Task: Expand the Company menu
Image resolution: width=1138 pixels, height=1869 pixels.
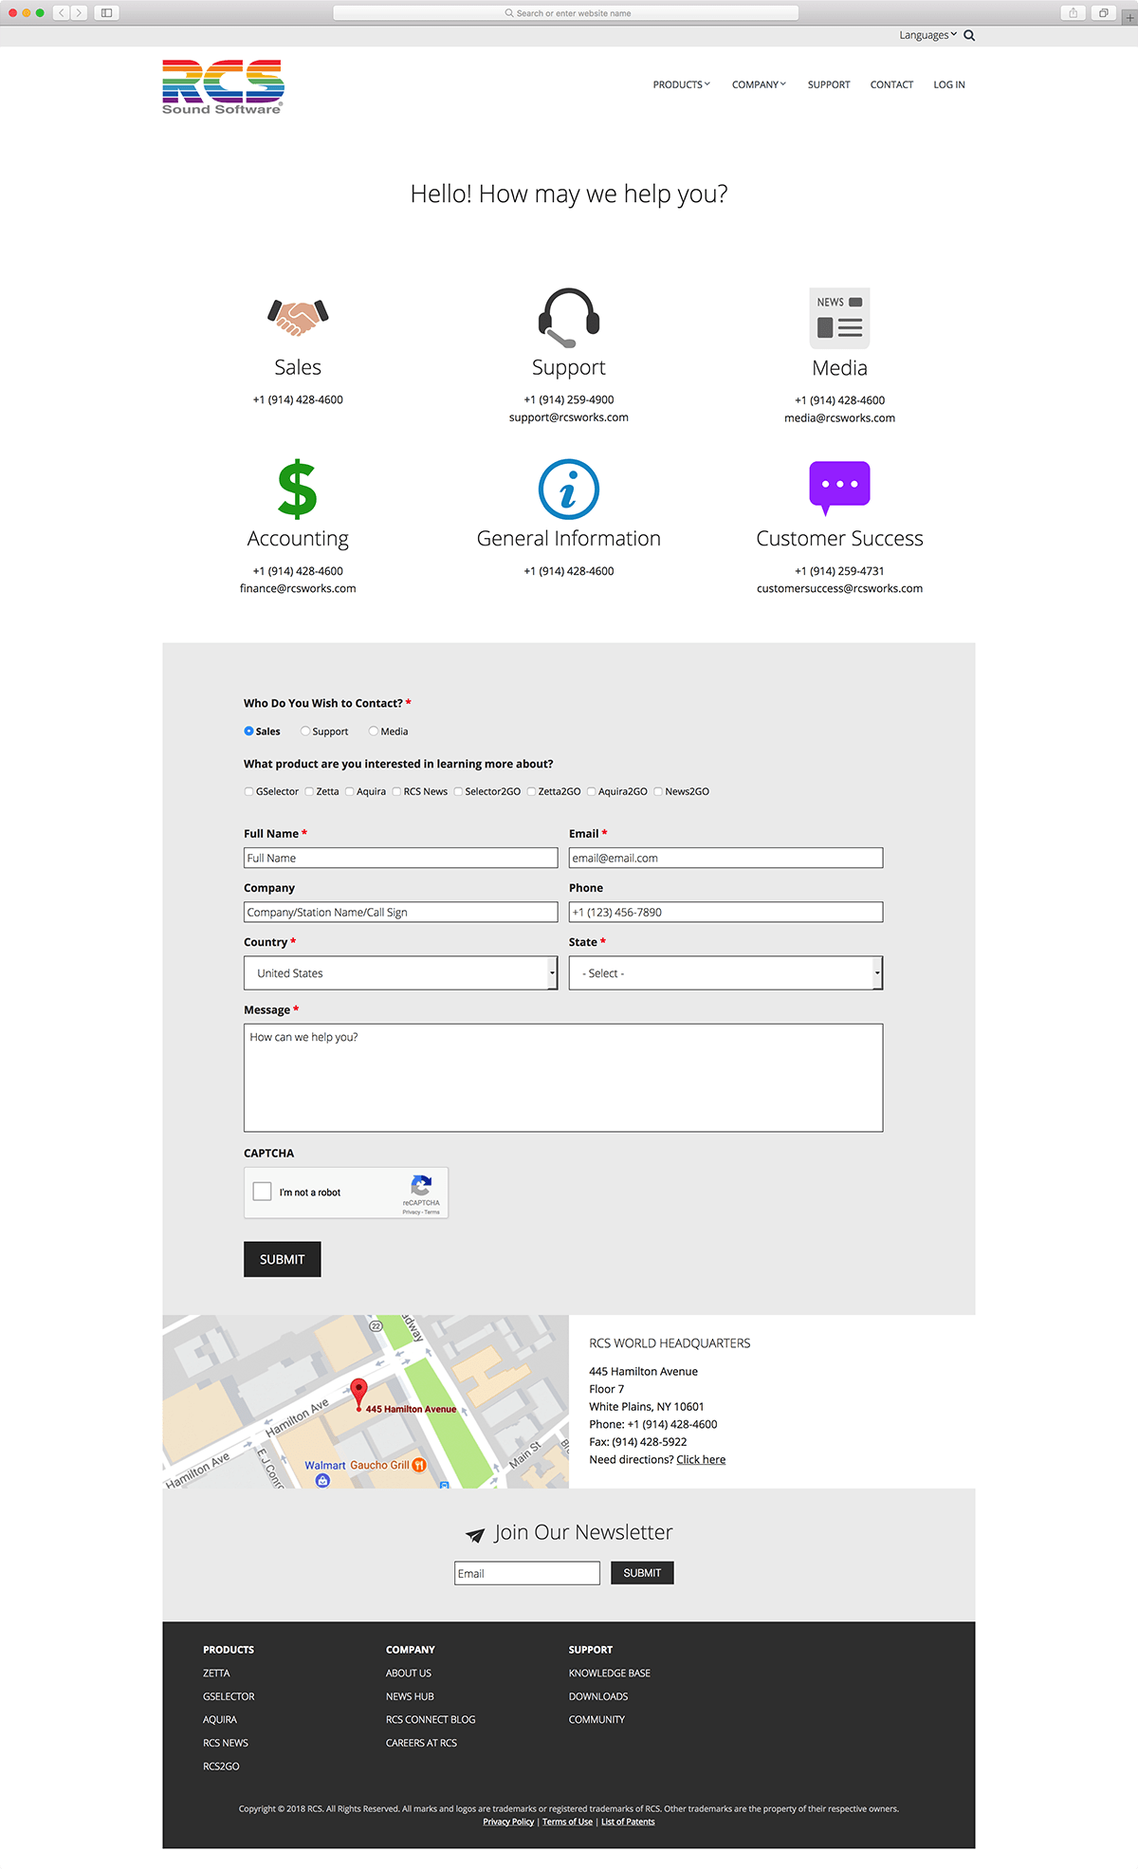Action: coord(759,84)
